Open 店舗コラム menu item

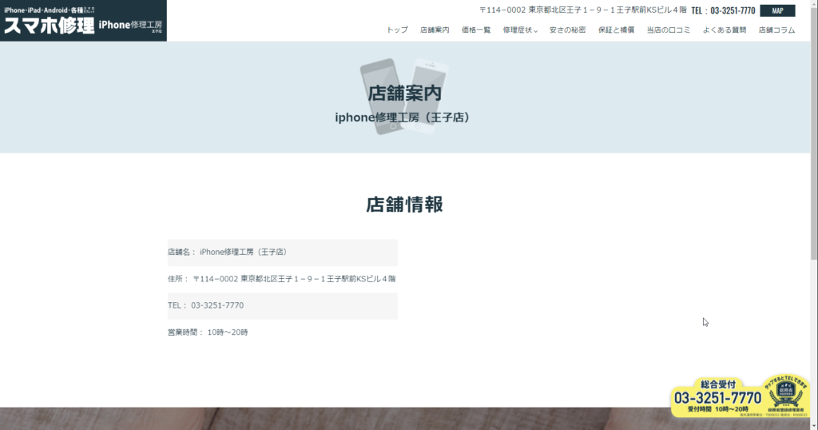776,30
